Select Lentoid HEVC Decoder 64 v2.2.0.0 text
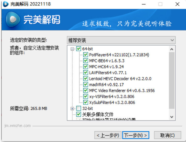The height and width of the screenshot is (142, 186). [x=120, y=79]
